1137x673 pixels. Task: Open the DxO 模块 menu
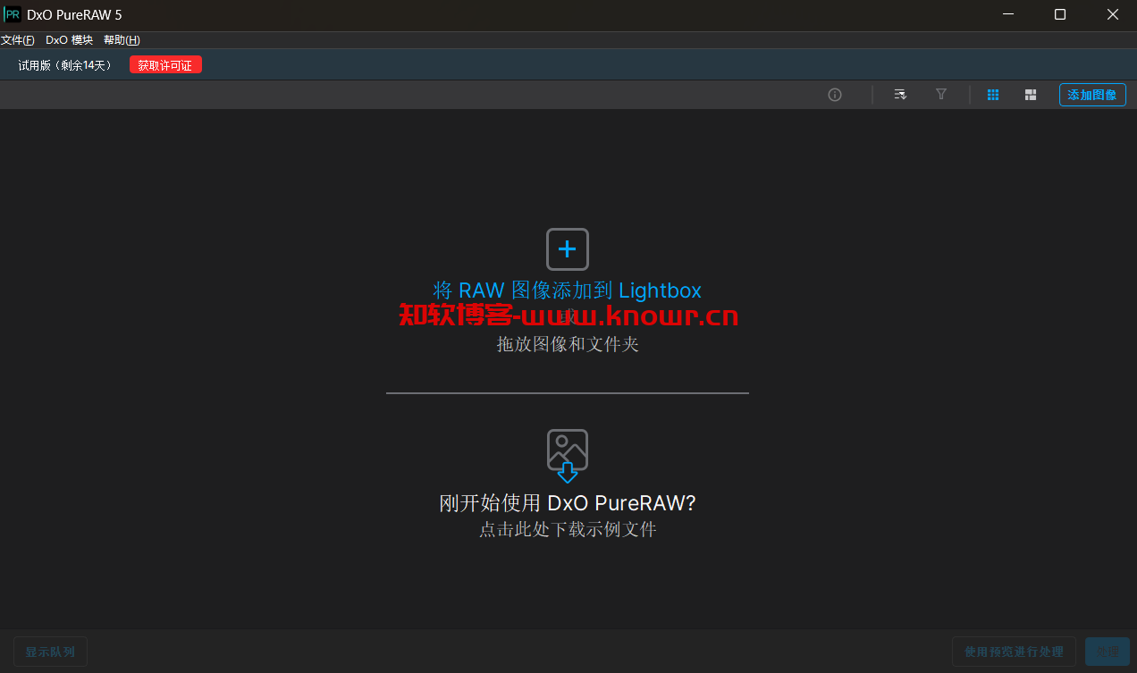point(70,40)
